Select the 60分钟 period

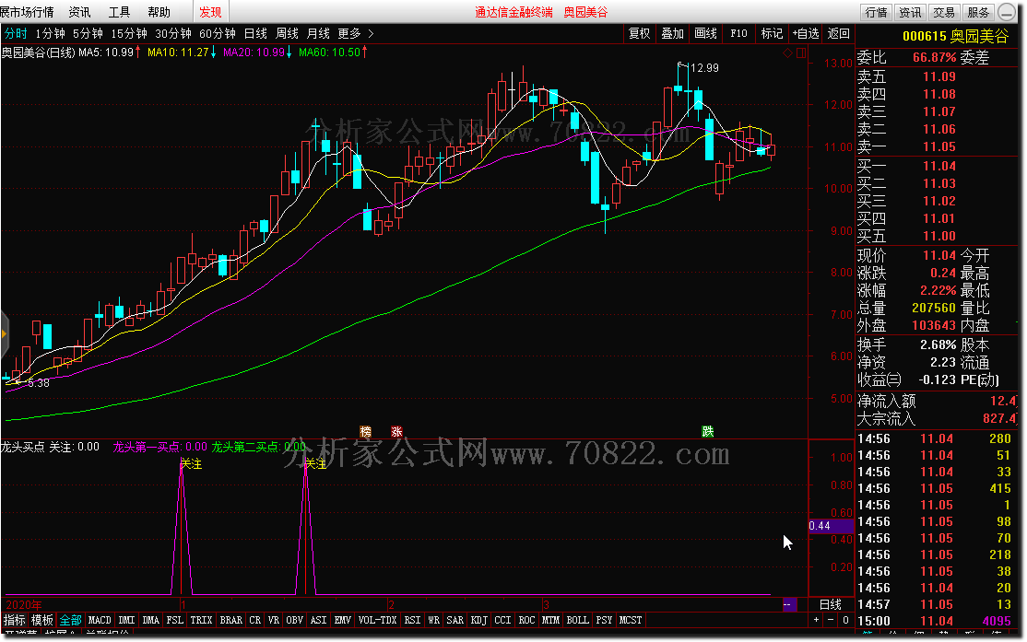click(x=218, y=33)
